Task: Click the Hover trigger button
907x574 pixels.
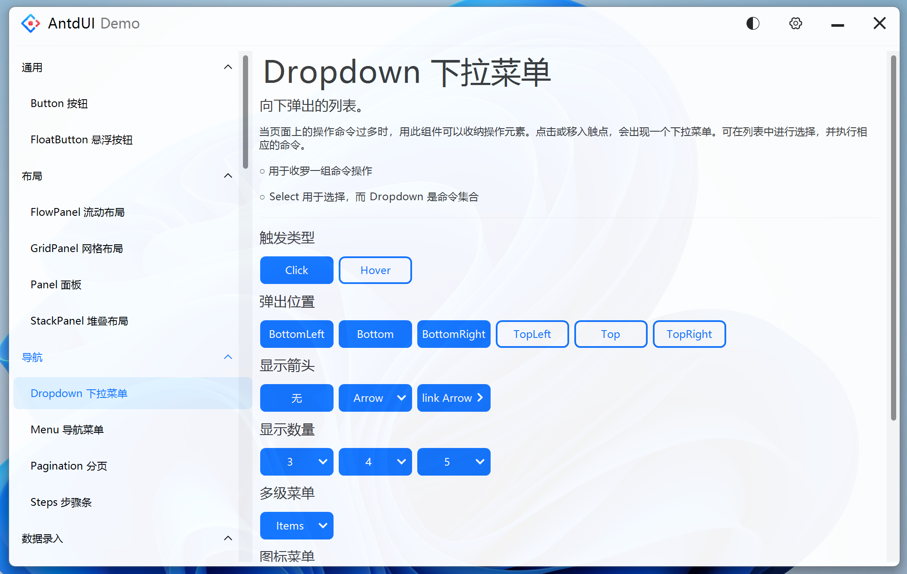Action: coord(375,270)
